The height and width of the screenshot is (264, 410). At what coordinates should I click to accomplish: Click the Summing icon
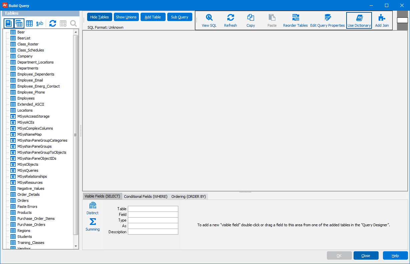click(x=92, y=223)
